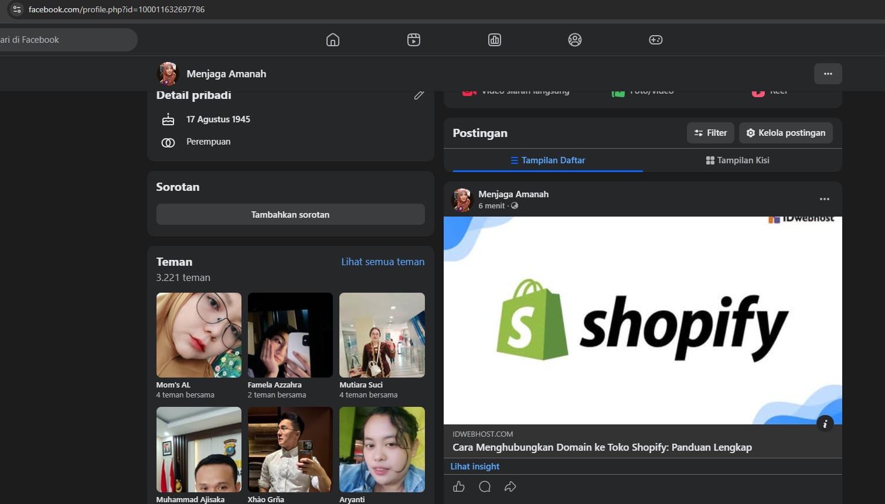885x504 pixels.
Task: Open the professional dashboard chart icon
Action: pos(495,40)
